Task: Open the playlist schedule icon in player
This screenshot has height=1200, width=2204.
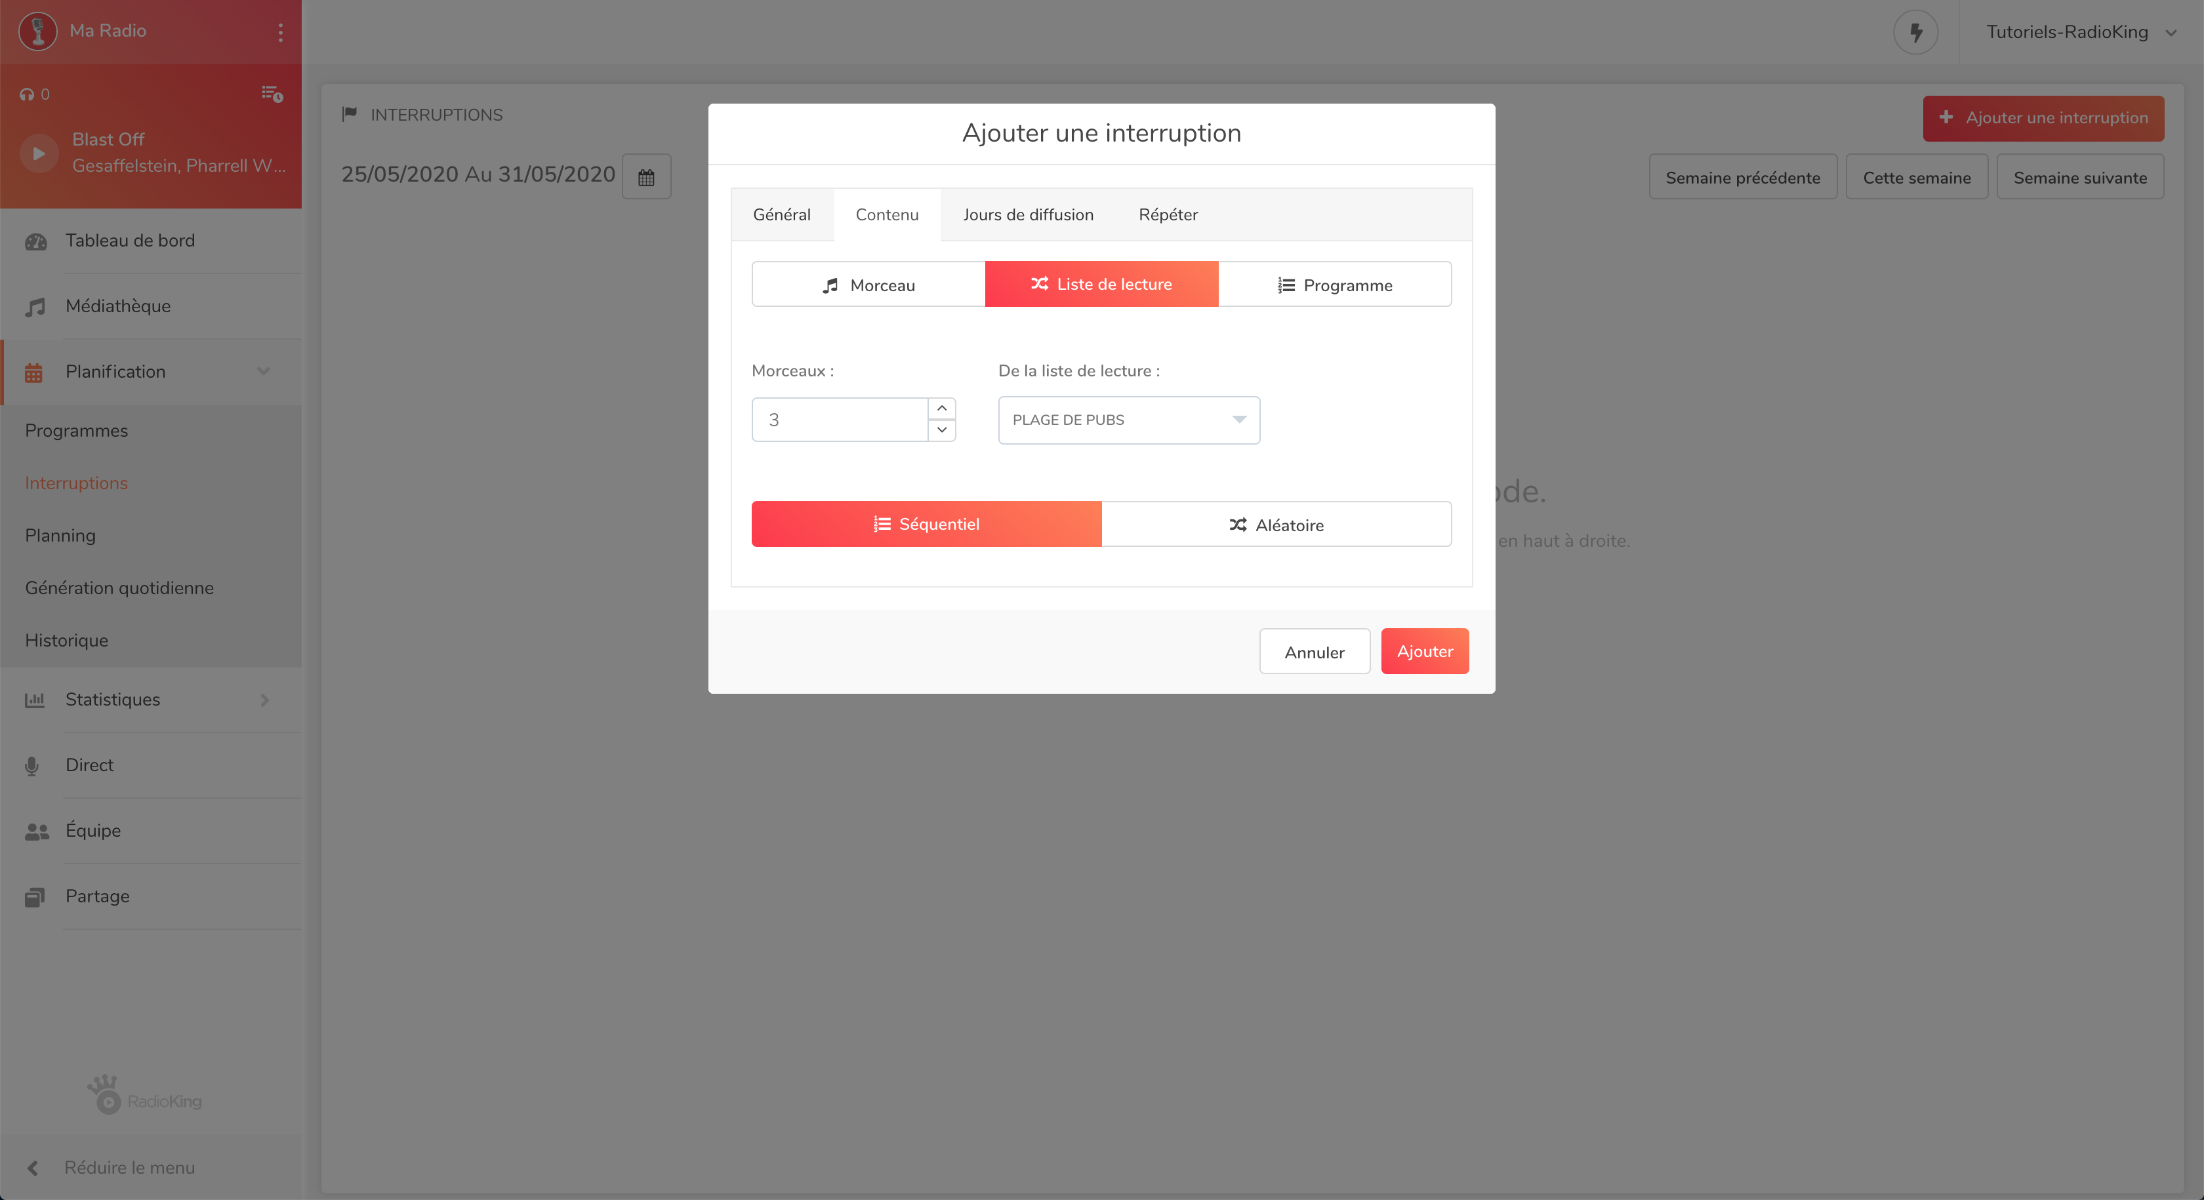Action: click(x=272, y=94)
